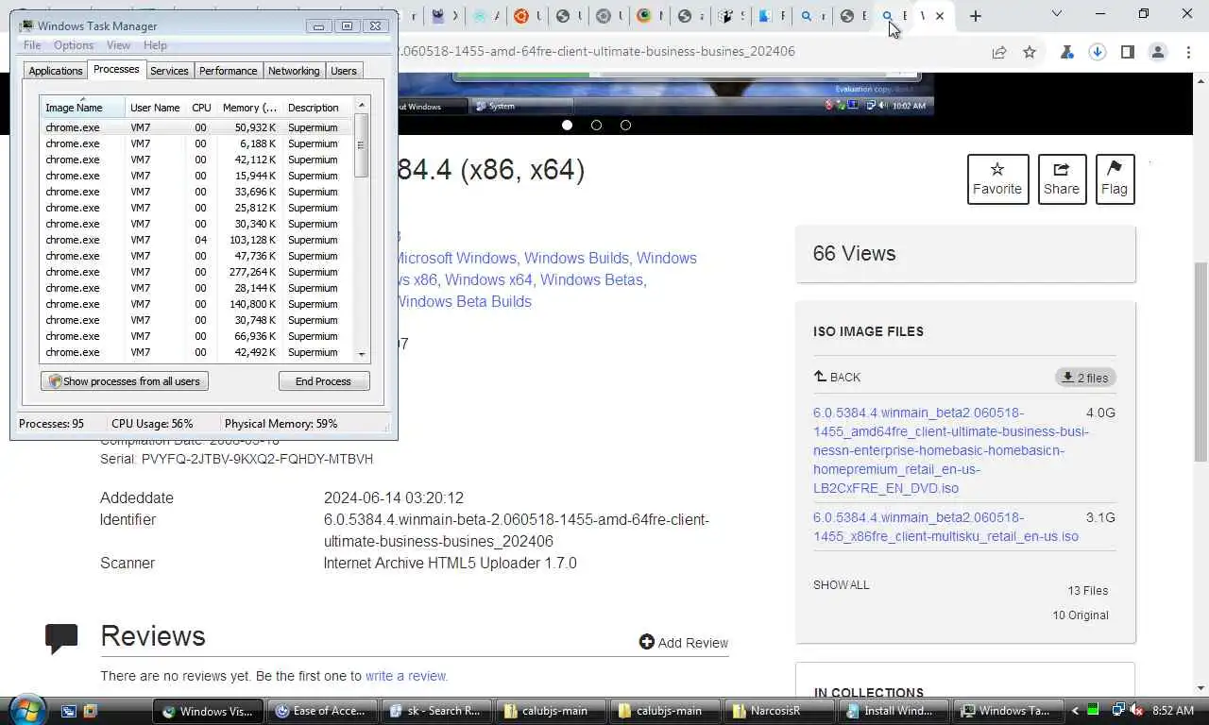Click the Windows x64 tag link
Screen dimensions: 1209x725
pos(488,279)
